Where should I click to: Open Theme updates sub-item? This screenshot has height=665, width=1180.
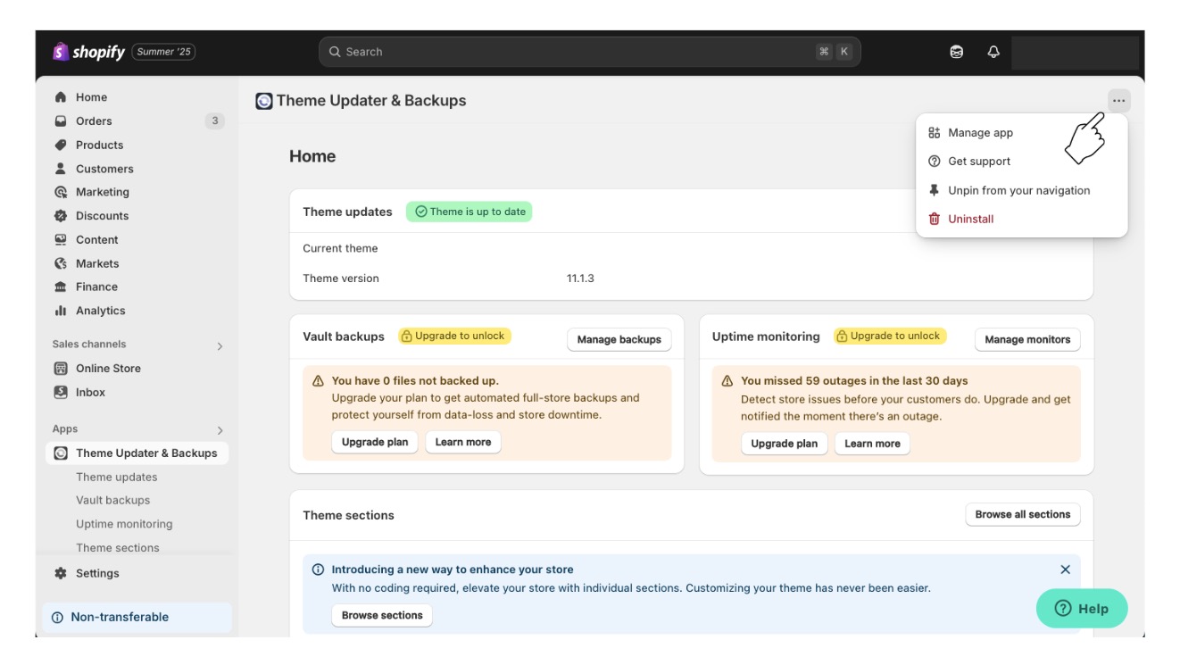click(x=116, y=477)
